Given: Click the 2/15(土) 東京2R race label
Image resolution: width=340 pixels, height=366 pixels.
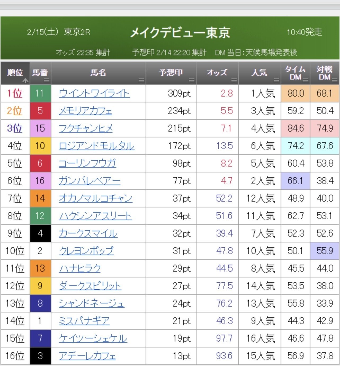Looking at the screenshot, I should click(59, 32).
